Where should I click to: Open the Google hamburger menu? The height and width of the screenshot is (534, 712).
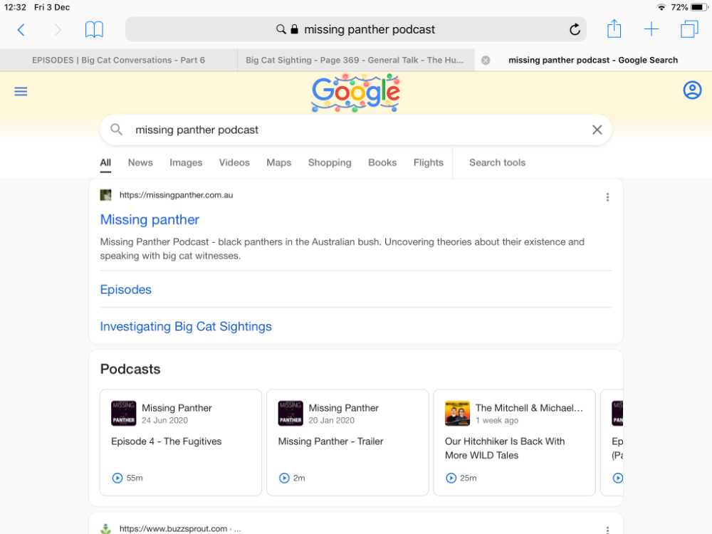coord(21,92)
